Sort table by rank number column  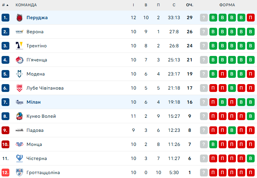pyautogui.click(x=5, y=5)
